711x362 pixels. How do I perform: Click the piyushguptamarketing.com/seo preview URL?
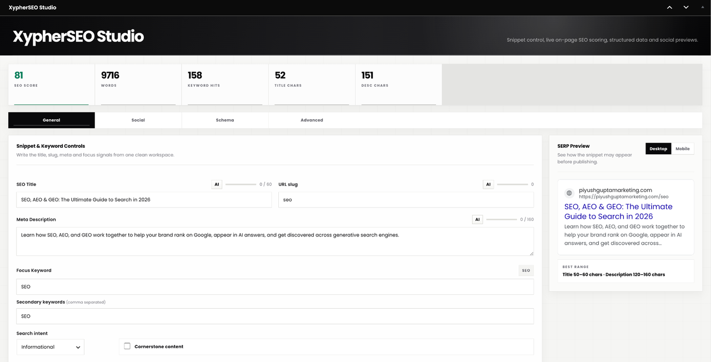[x=623, y=197]
